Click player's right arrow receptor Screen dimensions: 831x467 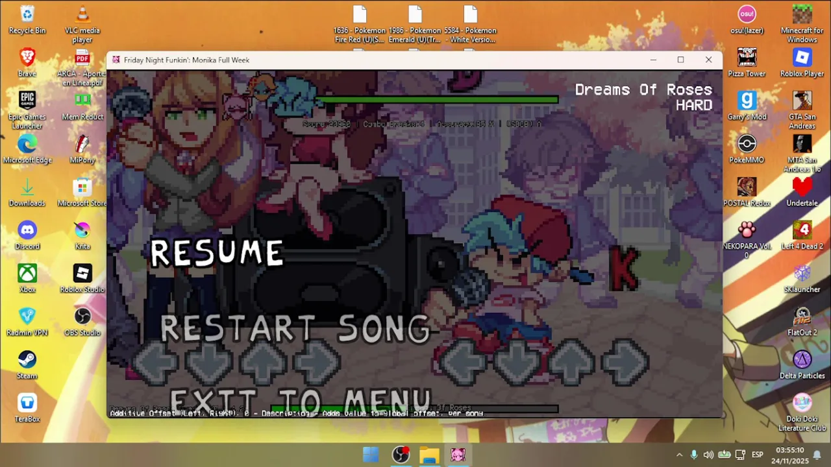pyautogui.click(x=625, y=363)
